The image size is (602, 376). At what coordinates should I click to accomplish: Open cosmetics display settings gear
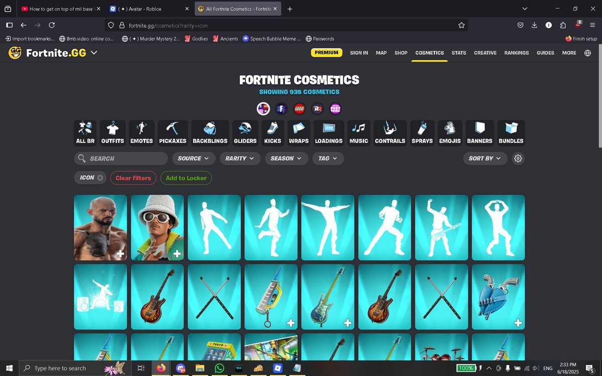pyautogui.click(x=518, y=158)
